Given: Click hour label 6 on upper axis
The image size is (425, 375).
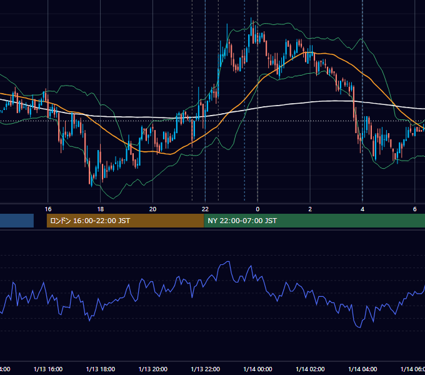Looking at the screenshot, I should [x=415, y=209].
